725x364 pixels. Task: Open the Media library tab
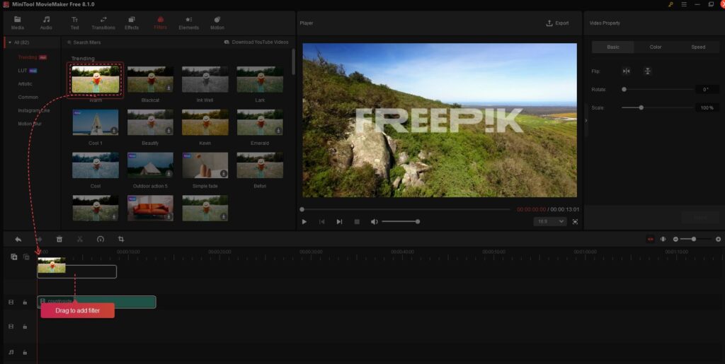click(18, 23)
